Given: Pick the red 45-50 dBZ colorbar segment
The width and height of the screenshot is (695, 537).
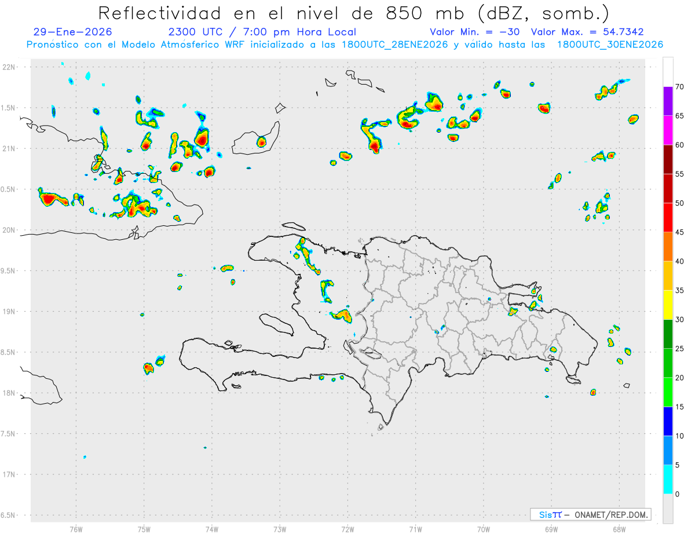Looking at the screenshot, I should click(x=668, y=218).
